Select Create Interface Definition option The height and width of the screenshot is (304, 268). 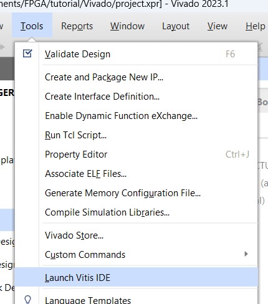point(136,97)
